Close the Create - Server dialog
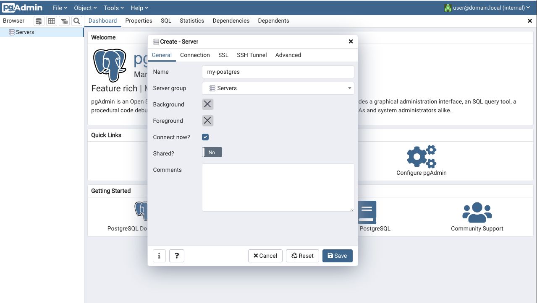Screen dimensions: 537x303 [x=351, y=41]
